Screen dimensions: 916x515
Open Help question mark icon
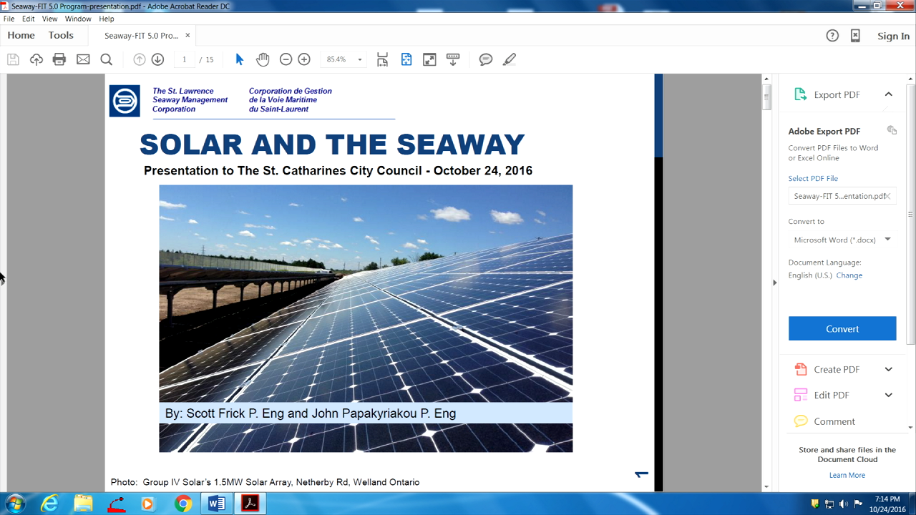[832, 36]
